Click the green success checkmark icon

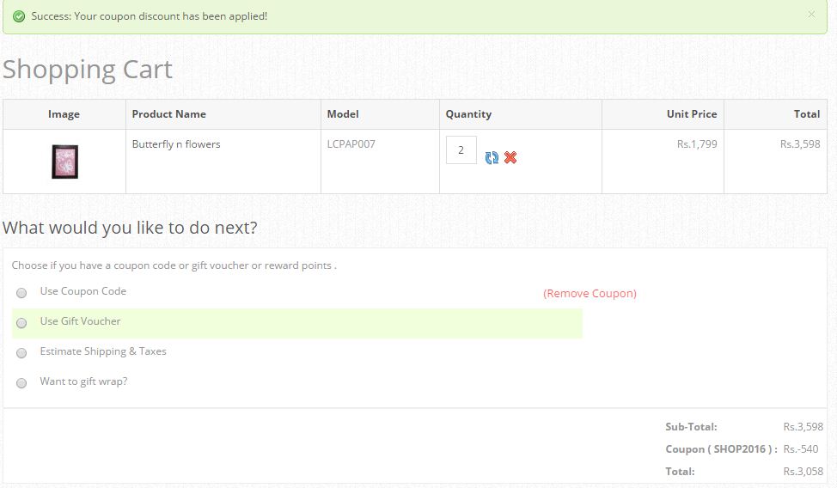[x=19, y=16]
